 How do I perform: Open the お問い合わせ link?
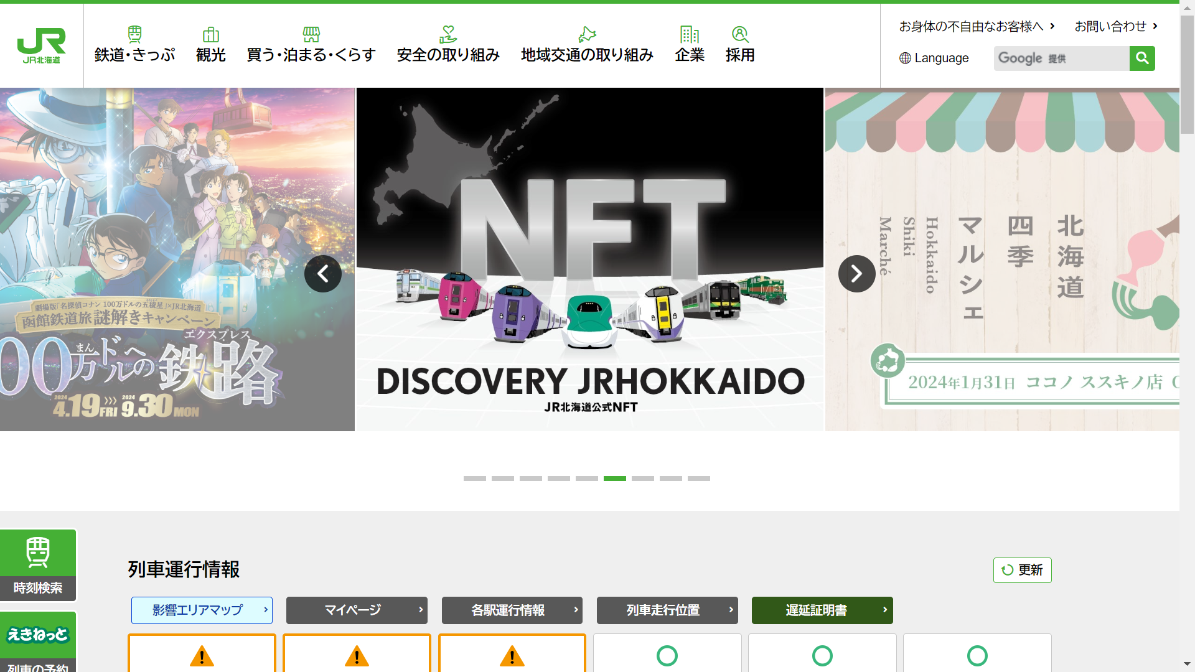coord(1116,27)
